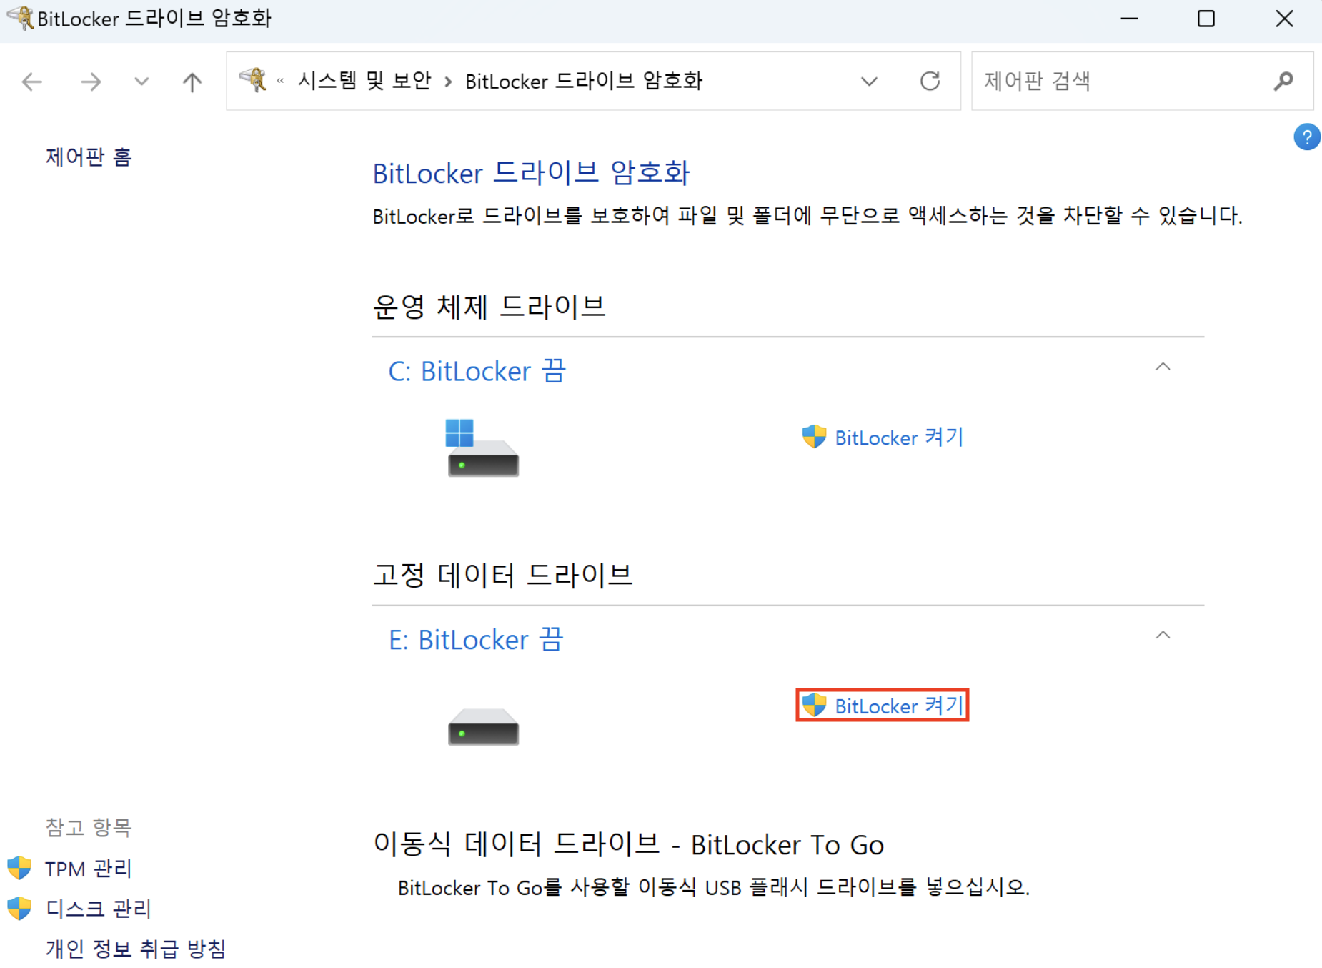Screen dimensions: 1322x968
Task: Turn on BitLocker for E: drive
Action: click(x=899, y=706)
